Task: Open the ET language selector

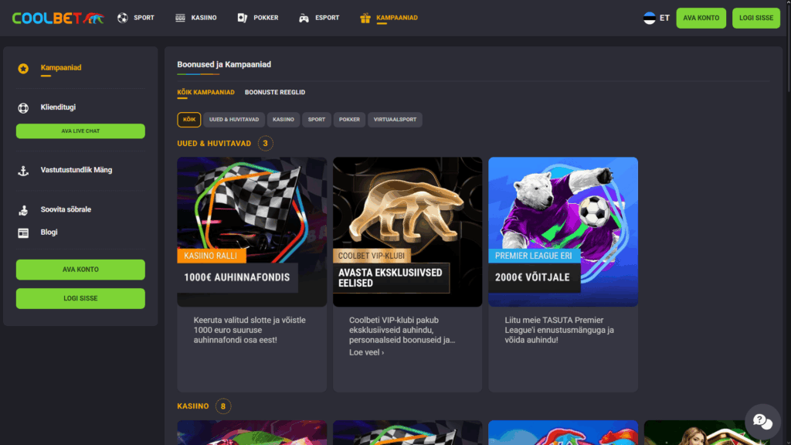Action: (656, 17)
